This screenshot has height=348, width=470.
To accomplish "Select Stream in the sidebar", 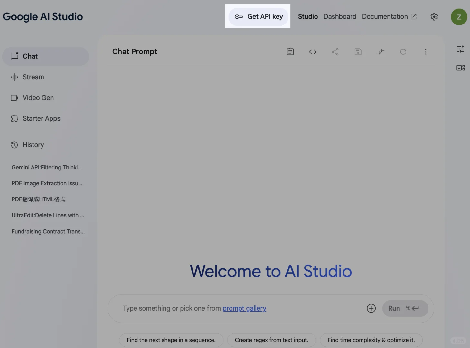I will click(45, 77).
